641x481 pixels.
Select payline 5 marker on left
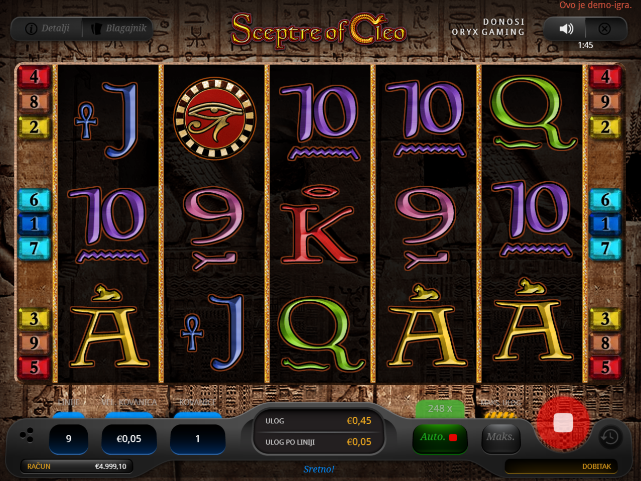(34, 368)
